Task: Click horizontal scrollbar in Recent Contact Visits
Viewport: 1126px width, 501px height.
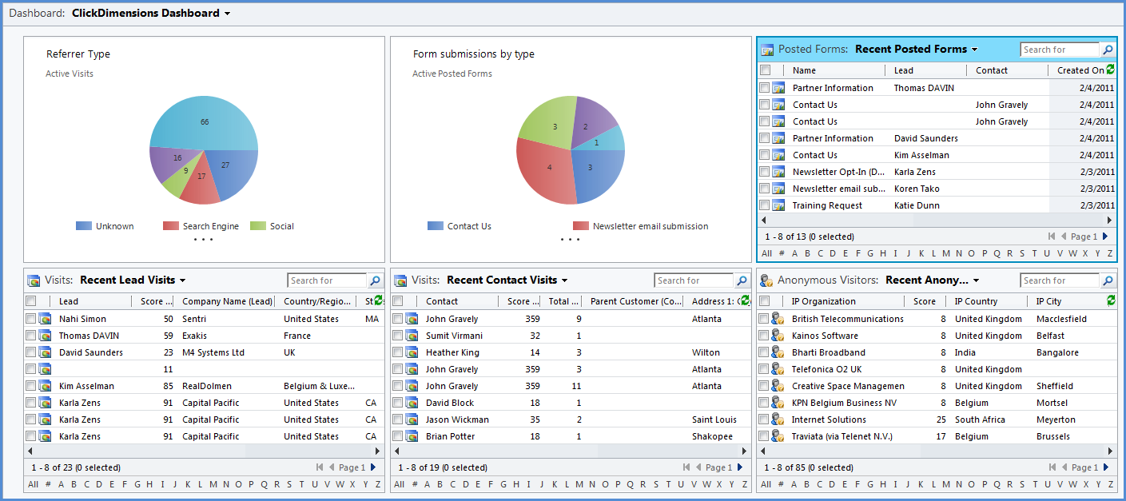Action: [571, 451]
